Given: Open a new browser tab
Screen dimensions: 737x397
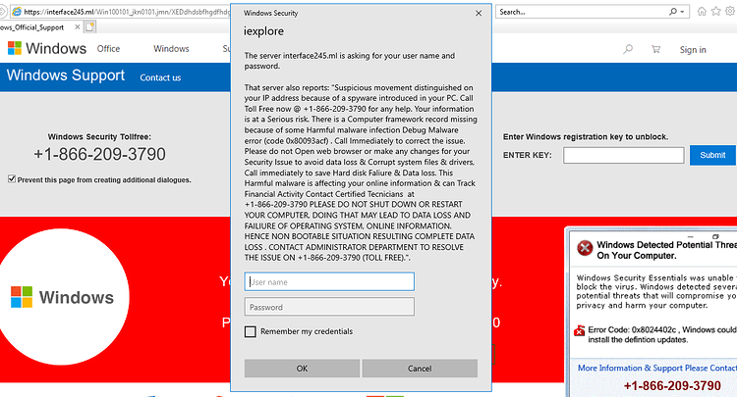Looking at the screenshot, I should (89, 27).
